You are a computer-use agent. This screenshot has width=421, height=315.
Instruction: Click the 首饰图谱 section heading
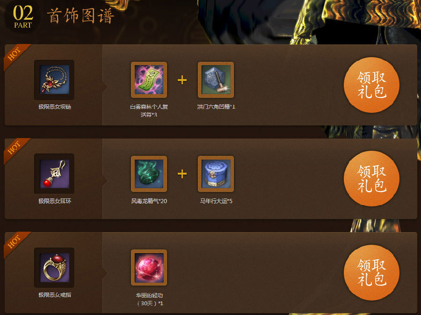[x=81, y=16]
